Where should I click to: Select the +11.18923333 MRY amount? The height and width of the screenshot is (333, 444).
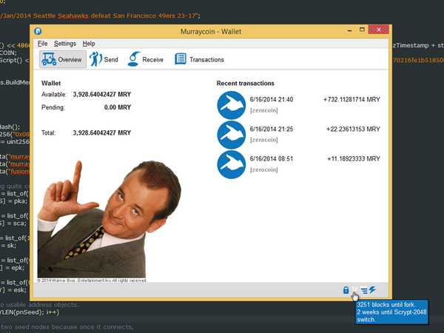point(354,159)
